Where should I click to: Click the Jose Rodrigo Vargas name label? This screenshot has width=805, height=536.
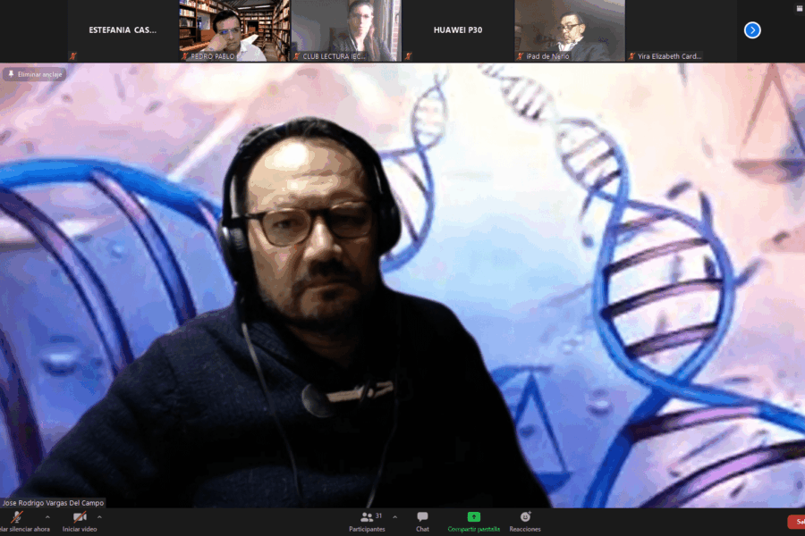[54, 503]
